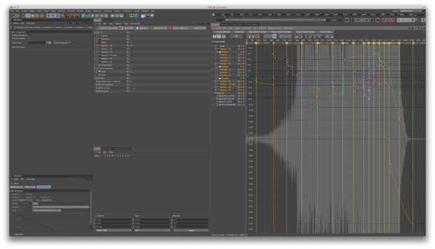
Task: Toggle the X axis lock icon
Action: 48,16
